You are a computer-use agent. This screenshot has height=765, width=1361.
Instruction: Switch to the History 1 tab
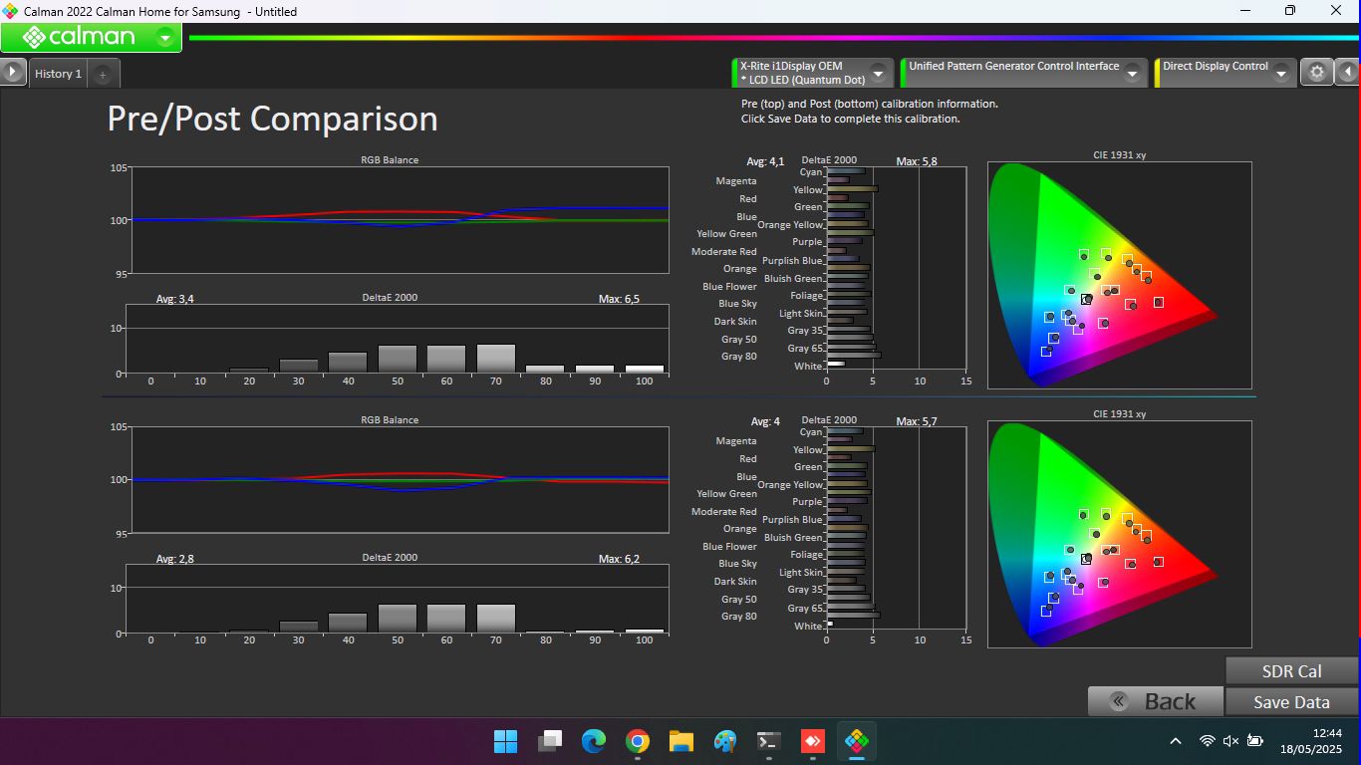(x=58, y=74)
